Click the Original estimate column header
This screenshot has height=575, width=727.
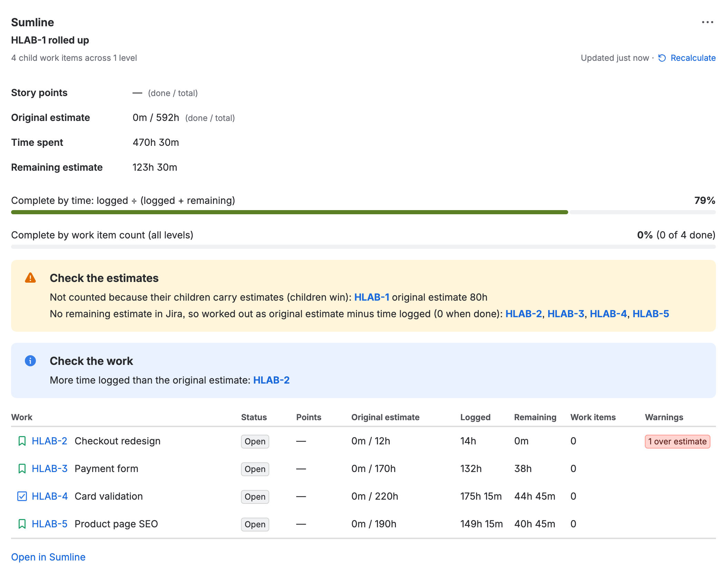click(x=385, y=417)
